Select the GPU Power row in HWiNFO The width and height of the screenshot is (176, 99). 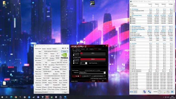pyautogui.click(x=152, y=31)
